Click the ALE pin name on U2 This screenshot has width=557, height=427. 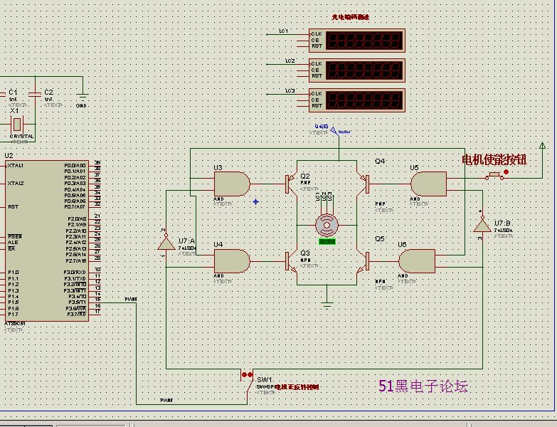point(13,243)
